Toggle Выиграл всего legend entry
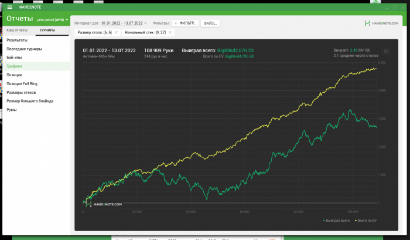Image resolution: width=410 pixels, height=240 pixels. (337, 221)
